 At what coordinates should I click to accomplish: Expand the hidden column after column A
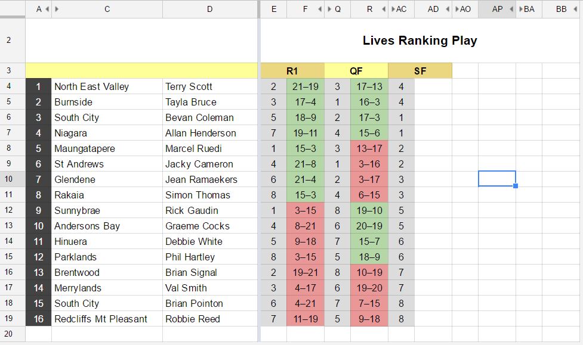[x=48, y=9]
